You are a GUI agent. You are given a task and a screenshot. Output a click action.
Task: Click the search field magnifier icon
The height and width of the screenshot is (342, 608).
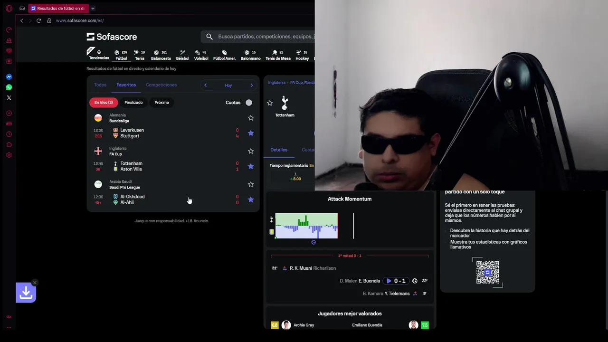pyautogui.click(x=209, y=37)
